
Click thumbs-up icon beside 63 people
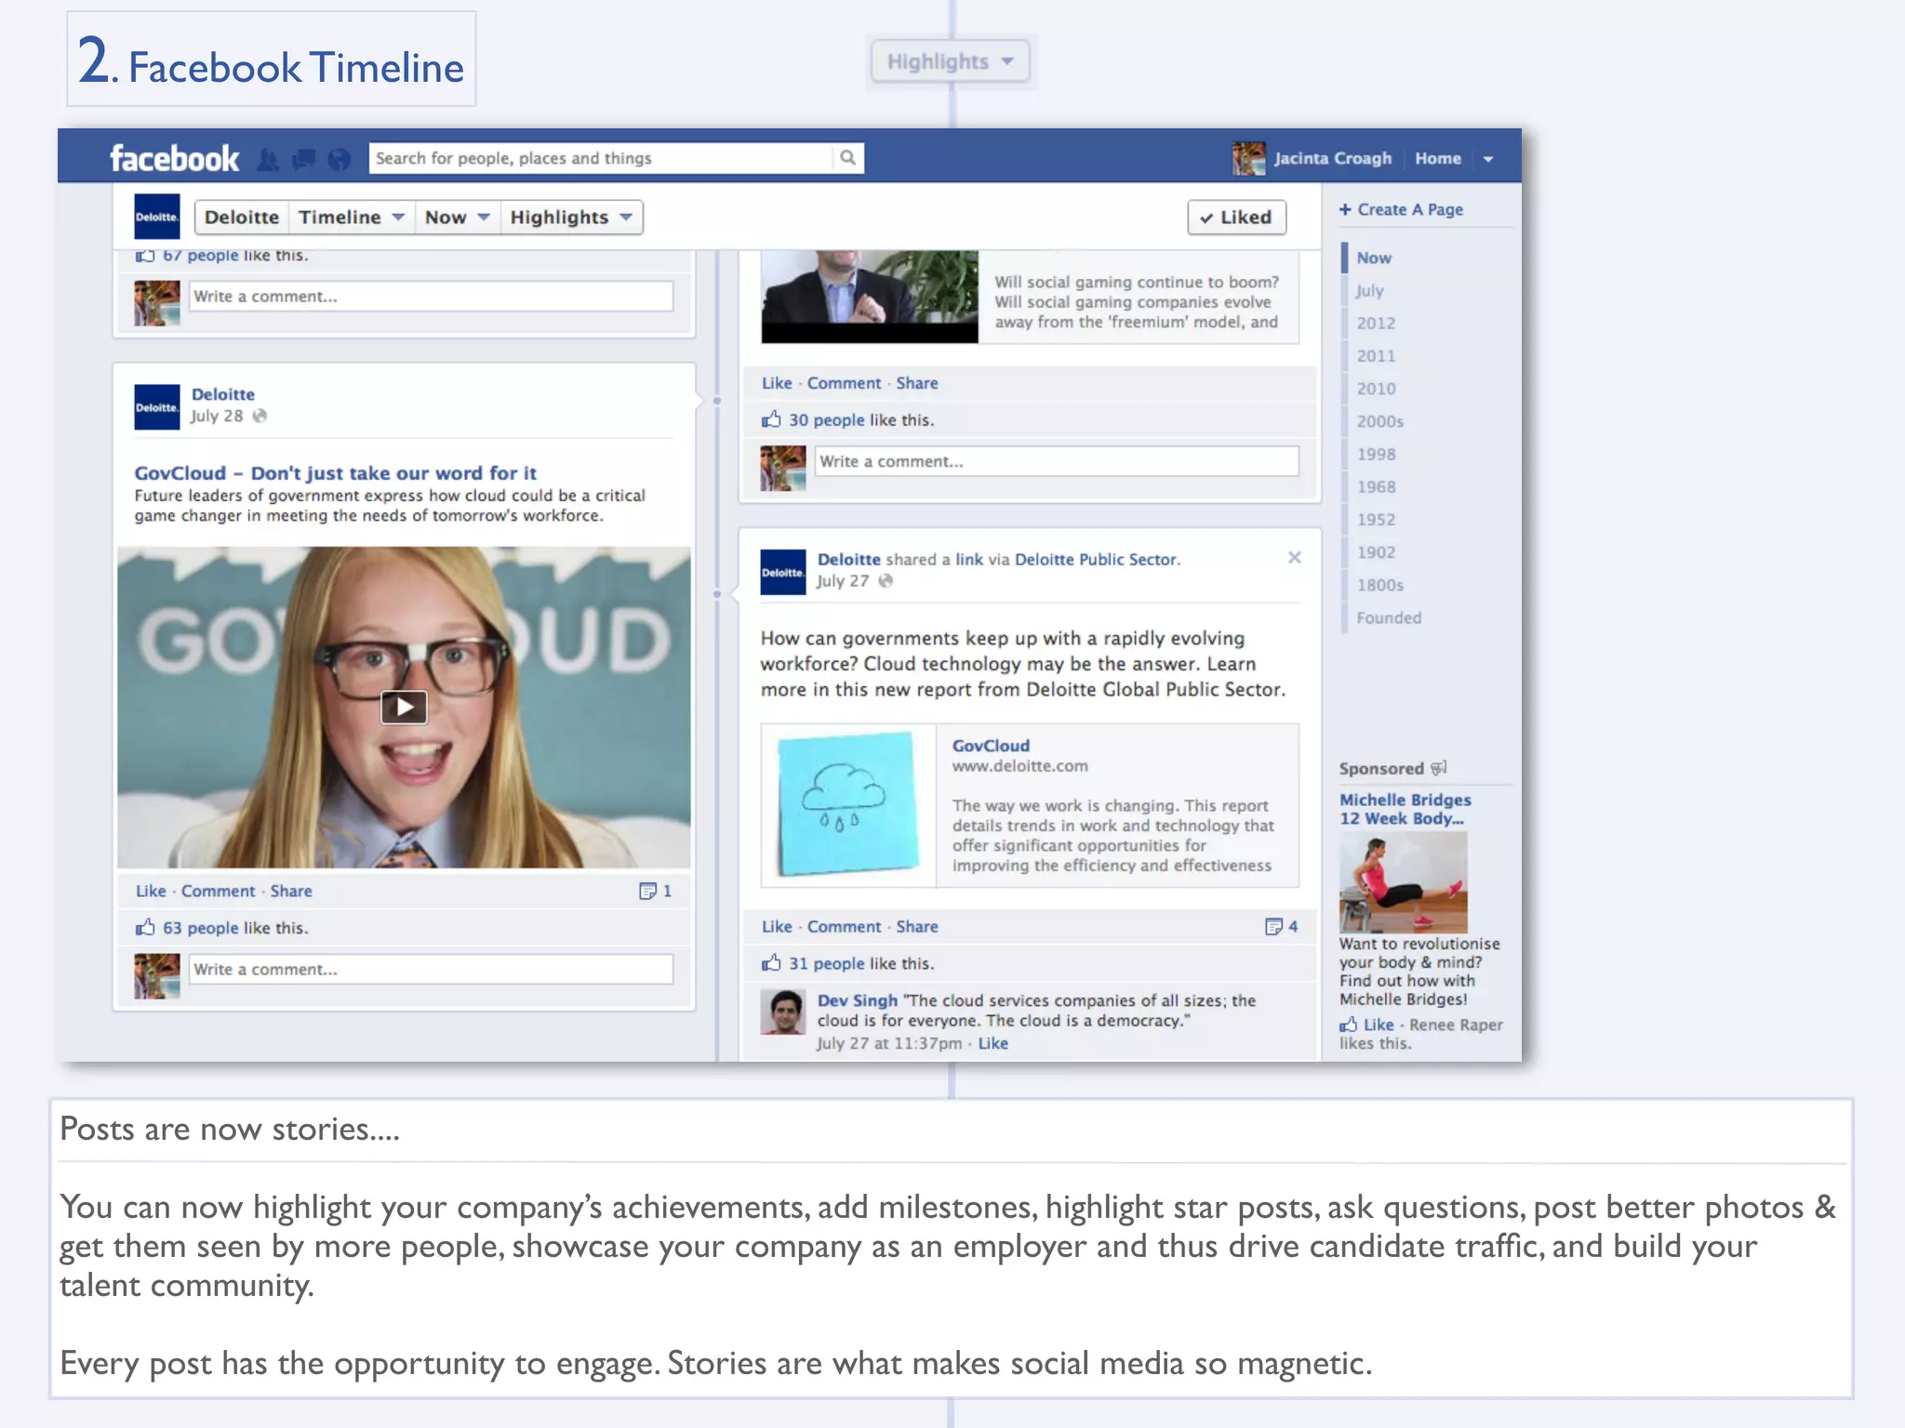(145, 927)
